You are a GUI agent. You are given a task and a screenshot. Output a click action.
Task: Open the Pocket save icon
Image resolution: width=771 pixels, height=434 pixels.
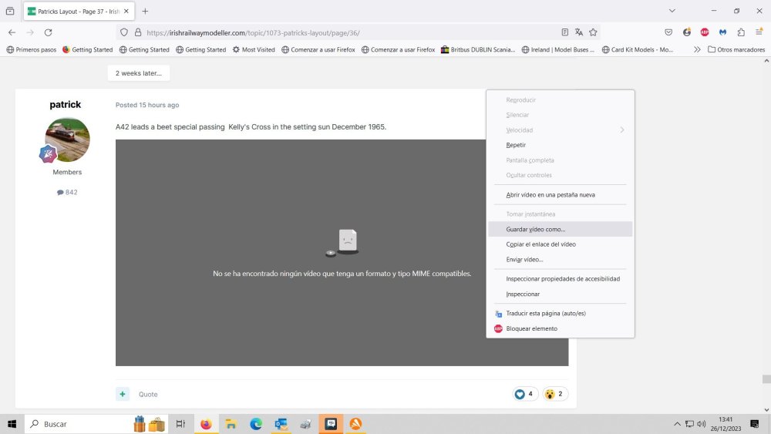click(x=668, y=32)
